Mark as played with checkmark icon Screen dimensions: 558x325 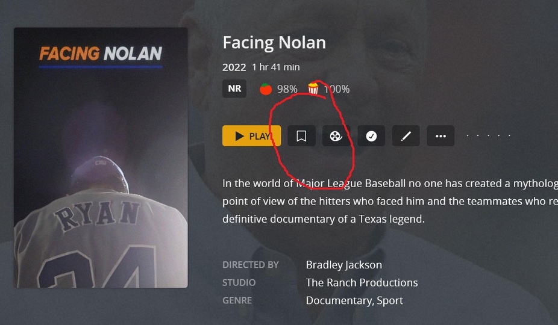pos(371,136)
